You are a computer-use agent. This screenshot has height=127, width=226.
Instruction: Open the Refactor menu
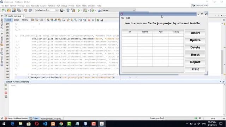[x=52, y=6]
